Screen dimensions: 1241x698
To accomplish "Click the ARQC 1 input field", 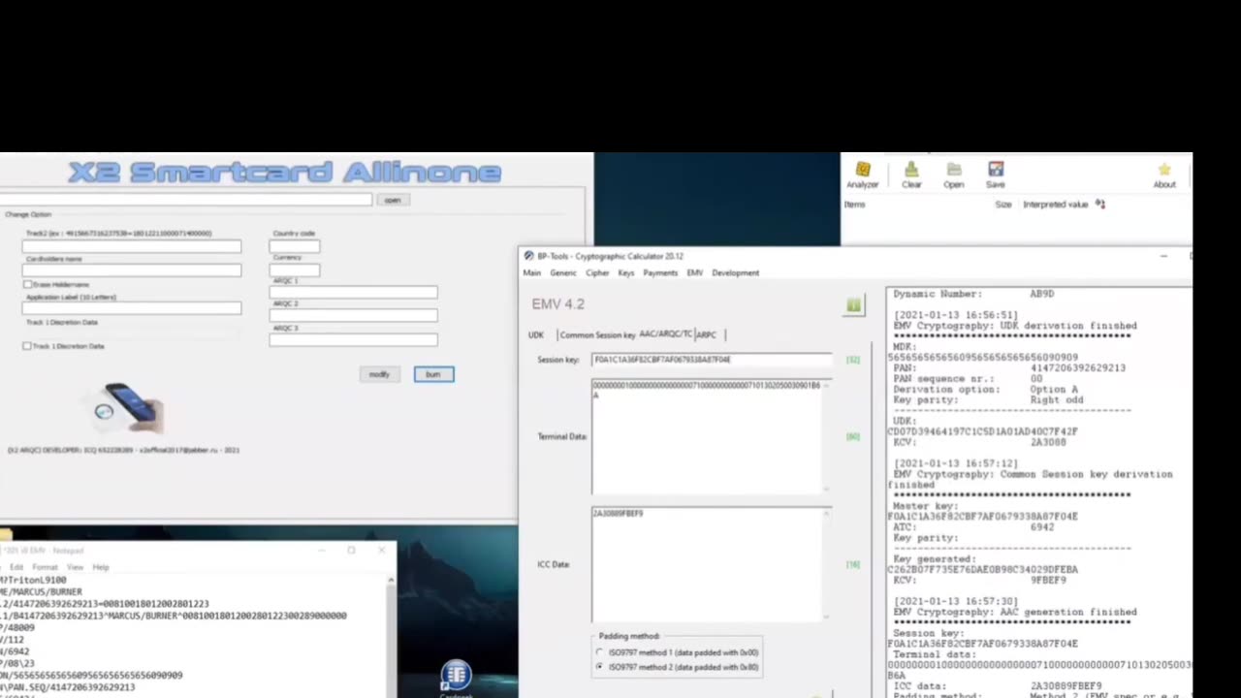I will pyautogui.click(x=353, y=293).
